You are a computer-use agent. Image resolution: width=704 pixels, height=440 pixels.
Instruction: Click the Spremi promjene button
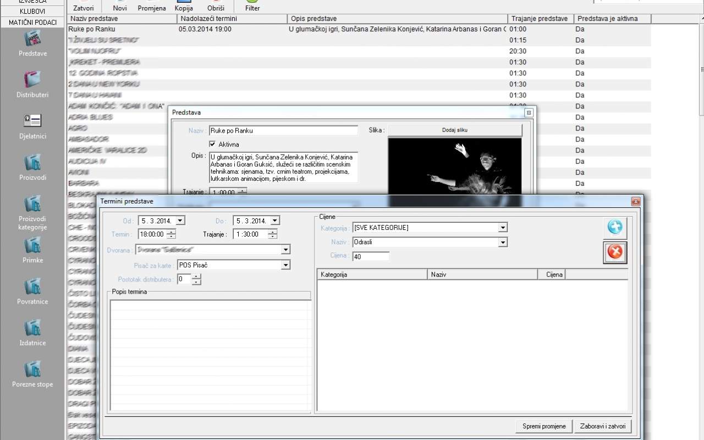point(543,426)
